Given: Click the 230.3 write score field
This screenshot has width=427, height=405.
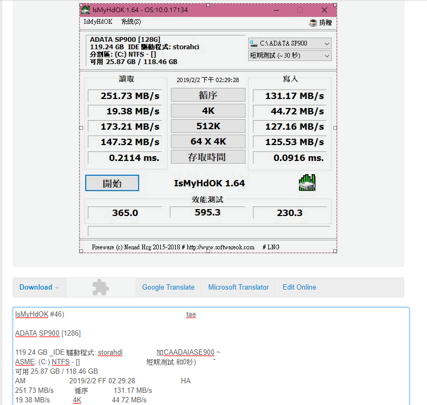Looking at the screenshot, I should pyautogui.click(x=290, y=213).
